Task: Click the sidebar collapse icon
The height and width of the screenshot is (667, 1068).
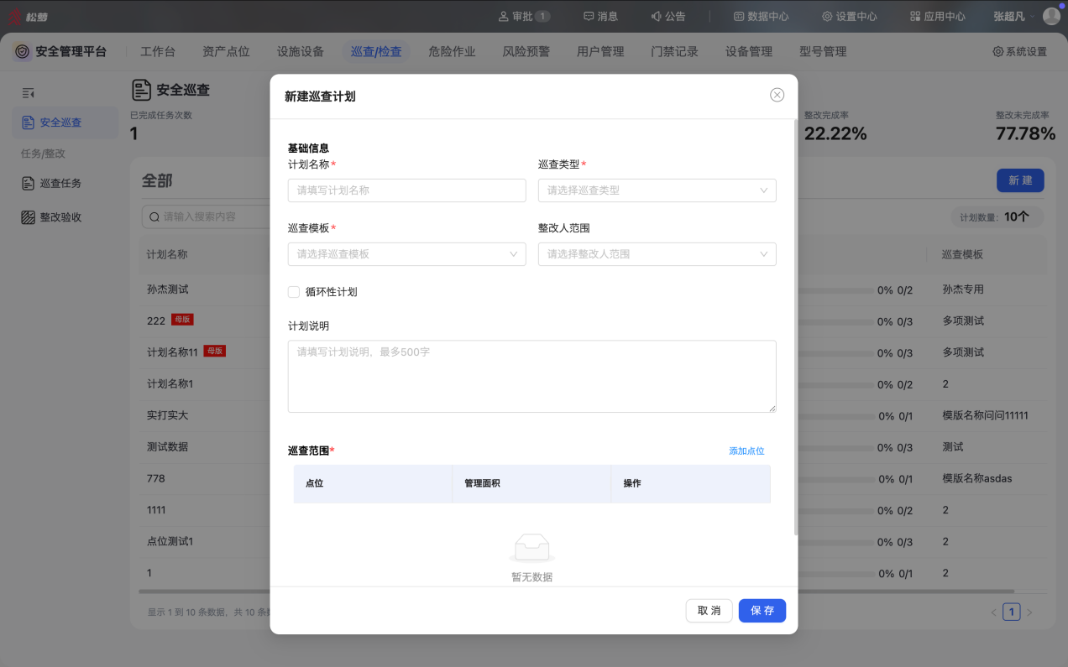Action: tap(28, 93)
